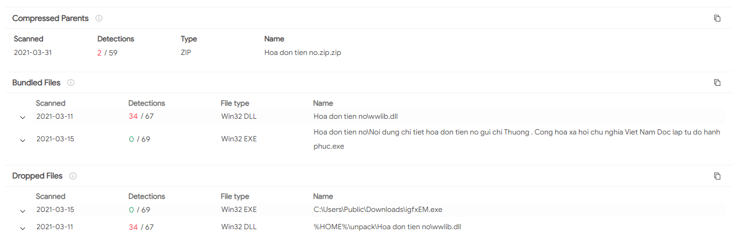Open C:\Users\Public\Downloads\igfxEM.exe entry
The width and height of the screenshot is (738, 247).
[x=378, y=209]
